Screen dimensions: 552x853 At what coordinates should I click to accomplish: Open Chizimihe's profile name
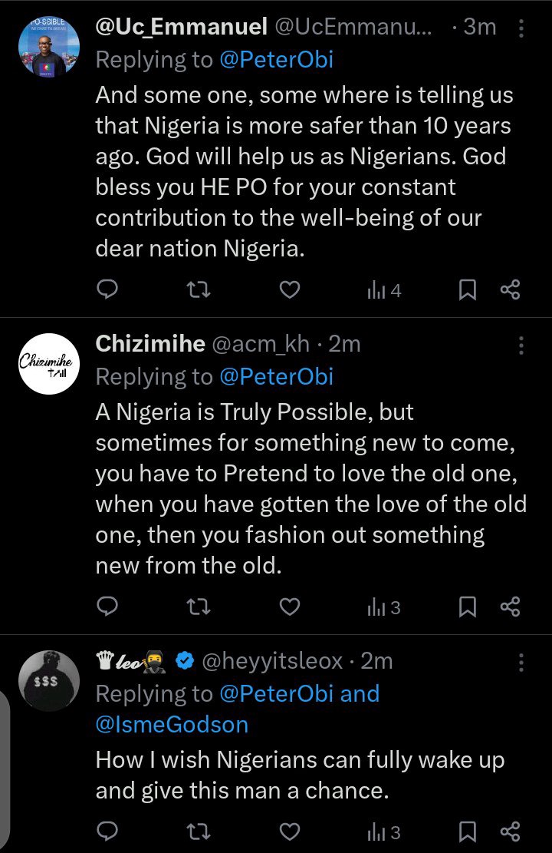coord(150,345)
